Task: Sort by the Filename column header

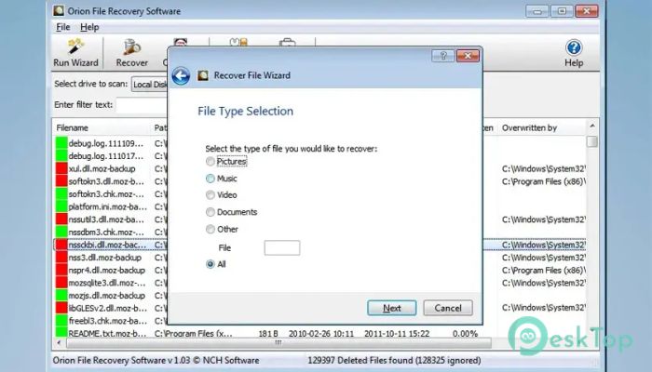Action: [73, 128]
